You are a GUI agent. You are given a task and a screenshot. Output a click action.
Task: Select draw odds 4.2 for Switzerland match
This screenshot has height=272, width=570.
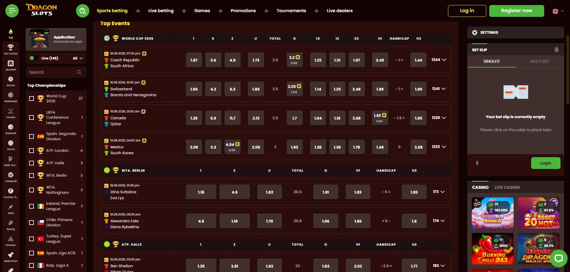point(213,89)
